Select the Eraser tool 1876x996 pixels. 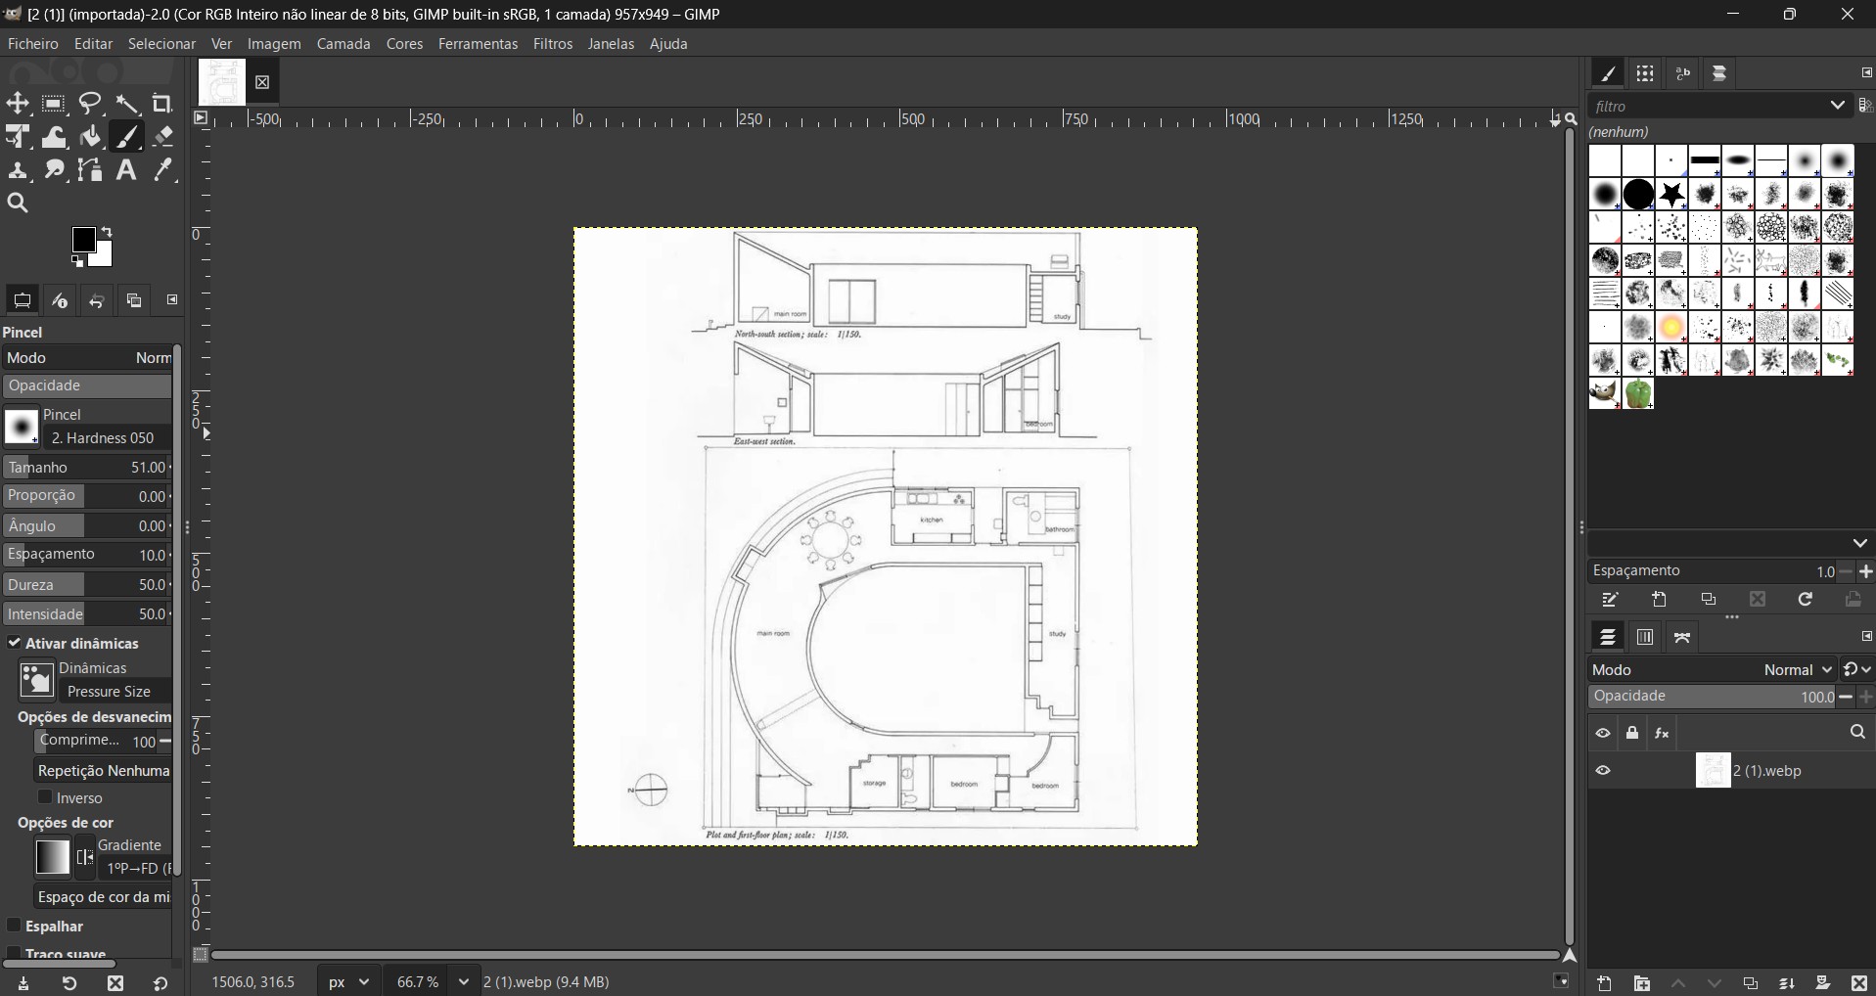(163, 137)
